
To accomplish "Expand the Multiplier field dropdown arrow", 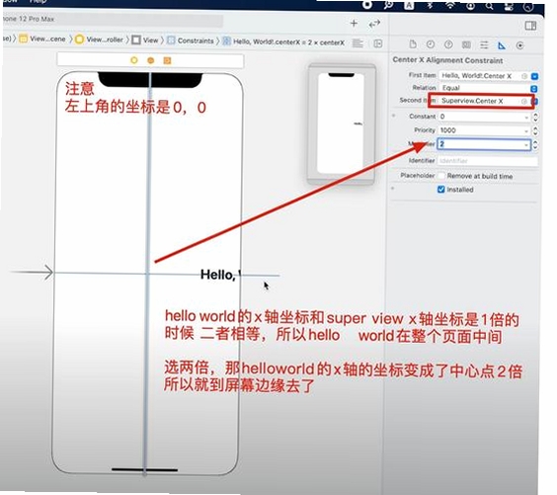I will 526,145.
